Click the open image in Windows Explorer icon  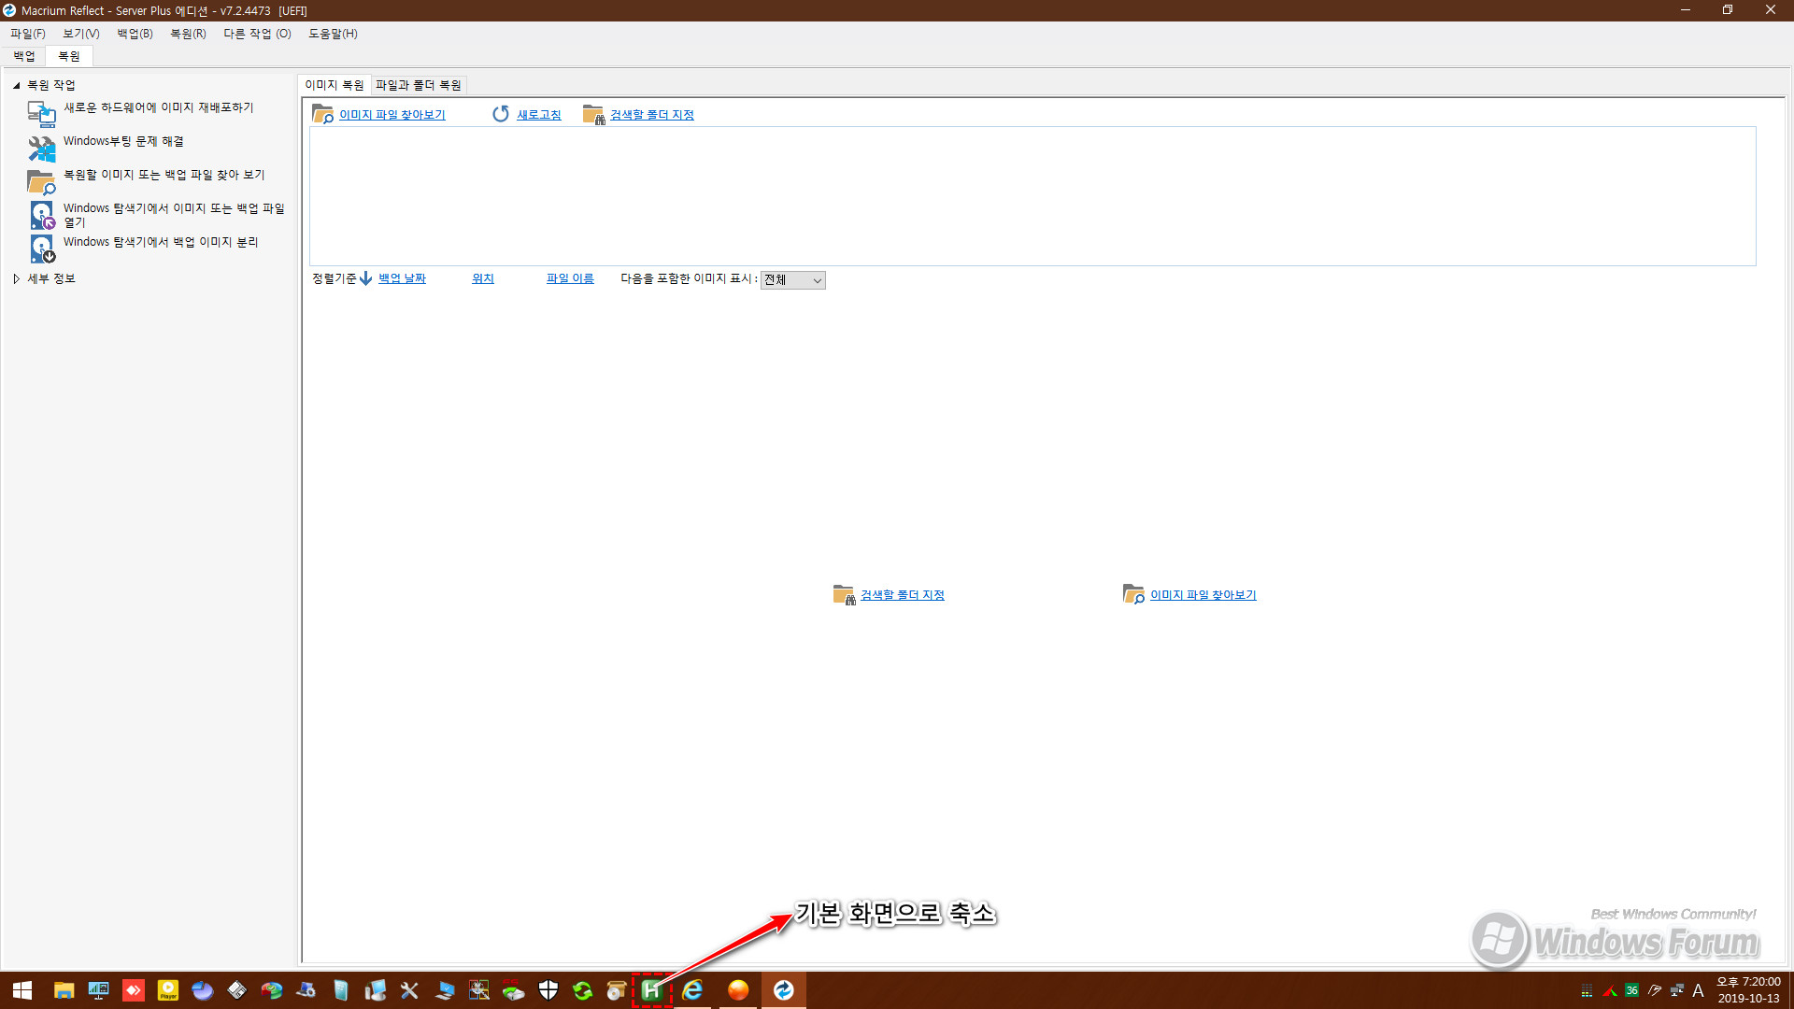(x=41, y=215)
